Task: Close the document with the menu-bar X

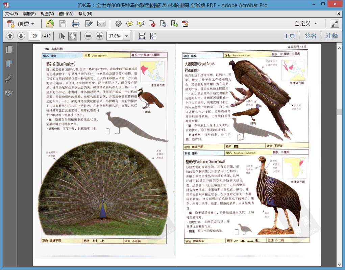Action: point(339,13)
